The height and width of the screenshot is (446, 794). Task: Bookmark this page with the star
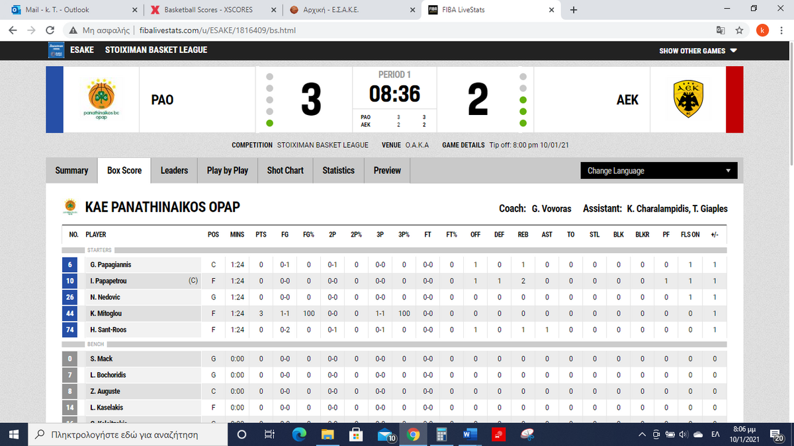coord(739,30)
